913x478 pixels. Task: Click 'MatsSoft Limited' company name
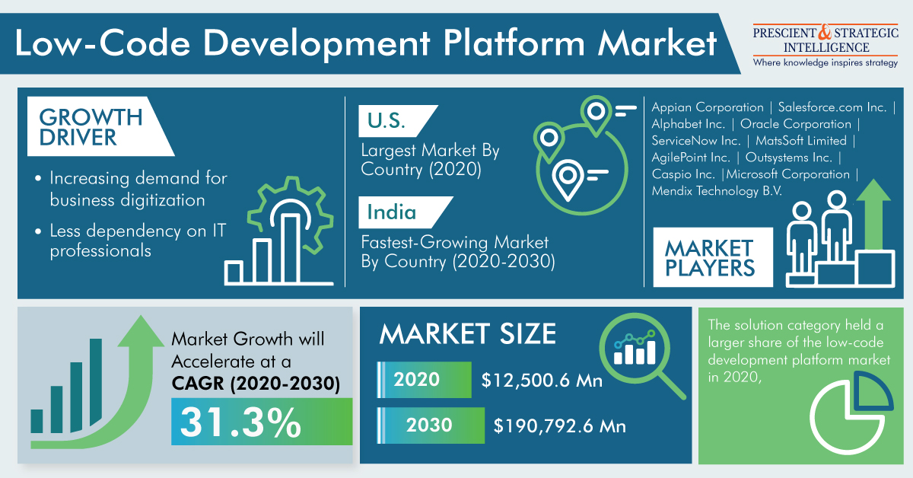tap(801, 141)
